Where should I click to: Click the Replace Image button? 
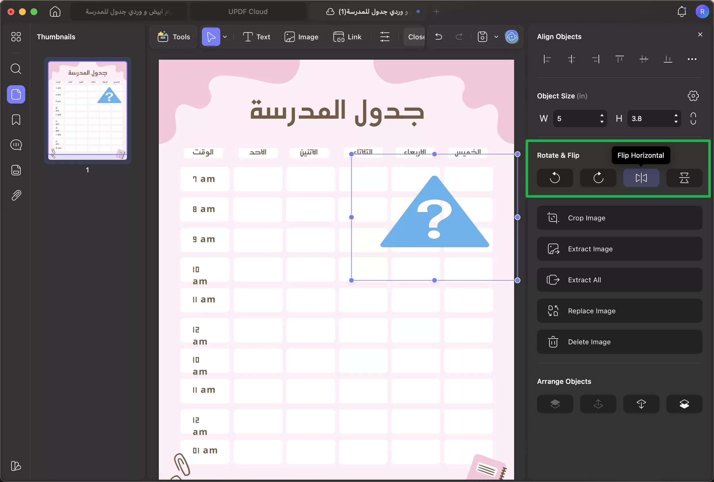pos(620,311)
